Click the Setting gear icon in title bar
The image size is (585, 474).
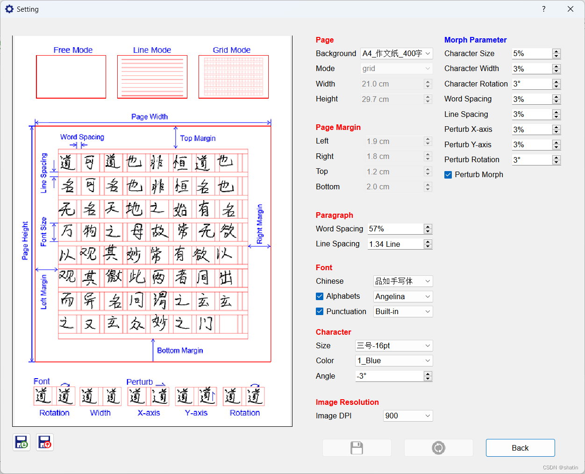tap(9, 9)
